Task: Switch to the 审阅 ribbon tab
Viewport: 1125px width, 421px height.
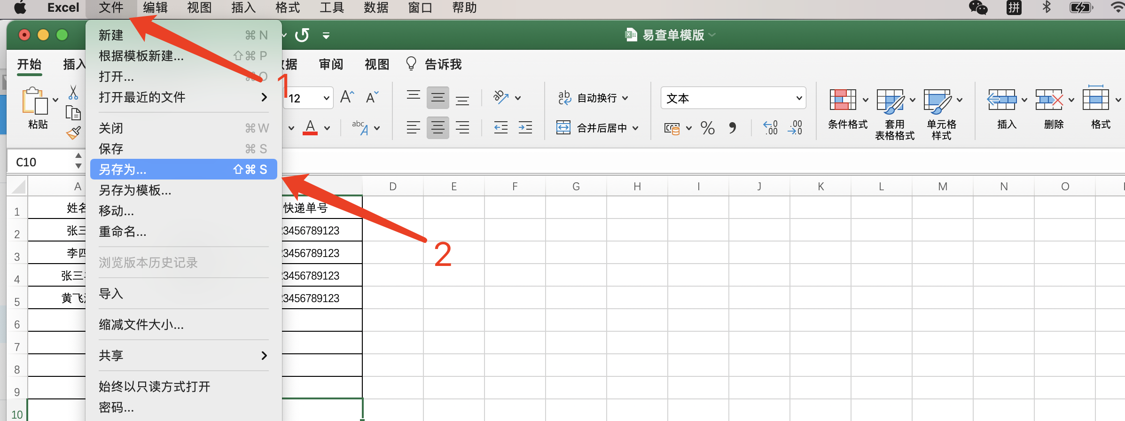Action: (331, 64)
